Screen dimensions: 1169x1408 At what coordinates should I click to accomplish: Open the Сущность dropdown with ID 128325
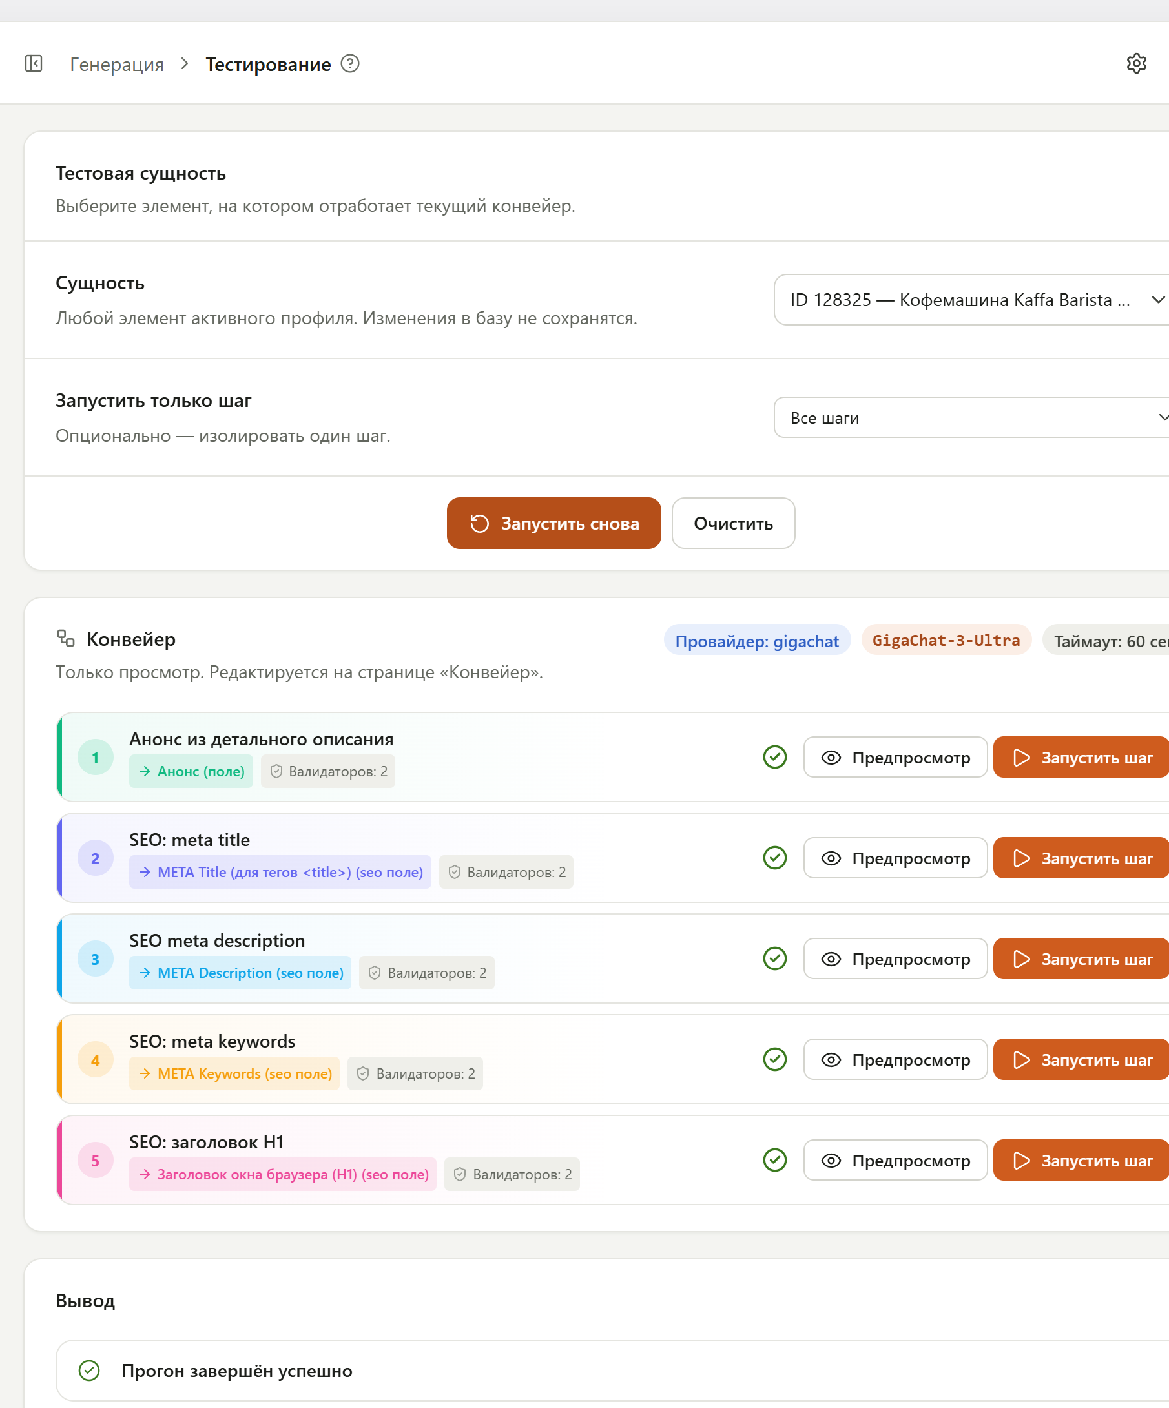pos(972,300)
